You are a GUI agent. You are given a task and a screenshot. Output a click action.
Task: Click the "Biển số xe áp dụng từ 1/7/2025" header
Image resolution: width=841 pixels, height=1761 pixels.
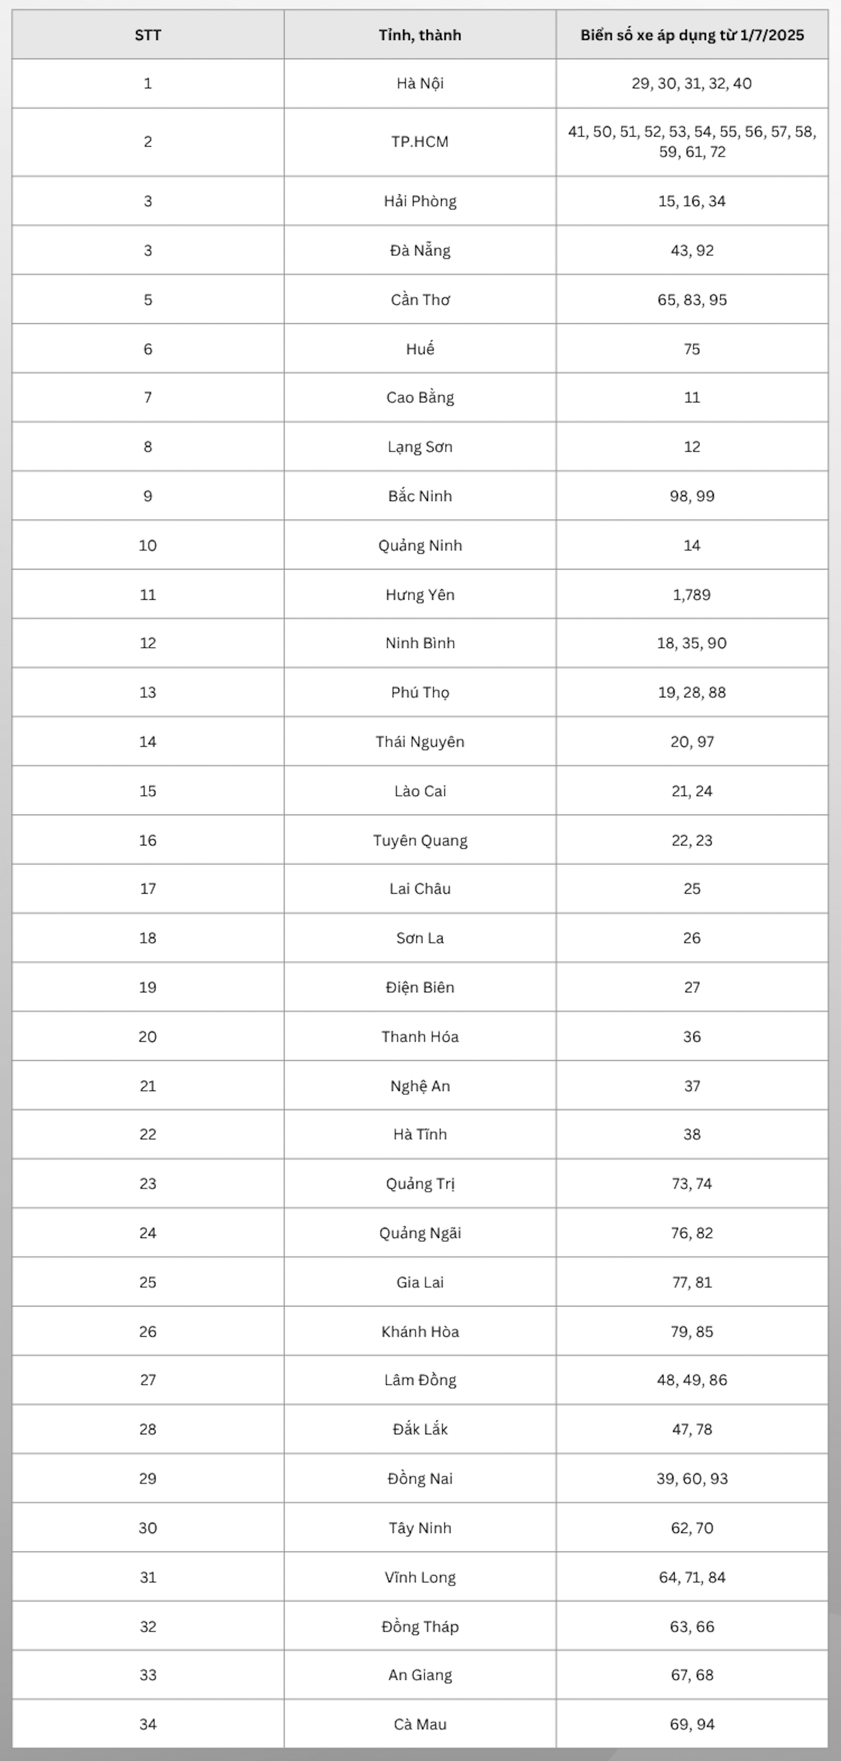click(691, 35)
